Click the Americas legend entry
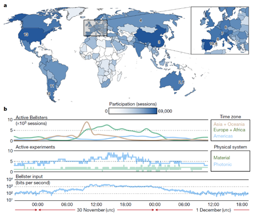The height and width of the screenshot is (215, 254). [223, 136]
